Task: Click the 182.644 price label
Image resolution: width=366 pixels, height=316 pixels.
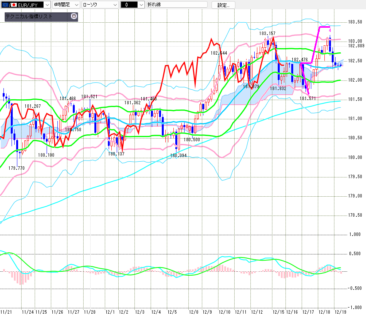Action: tap(219, 53)
